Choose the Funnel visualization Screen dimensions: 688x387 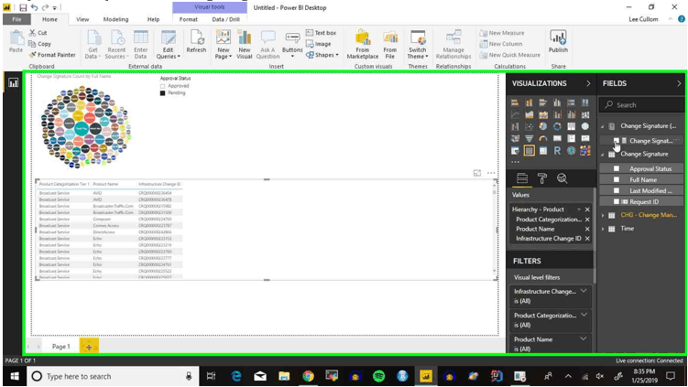click(530, 138)
